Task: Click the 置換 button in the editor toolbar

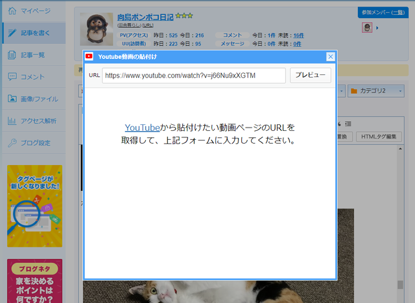Action: pos(344,137)
